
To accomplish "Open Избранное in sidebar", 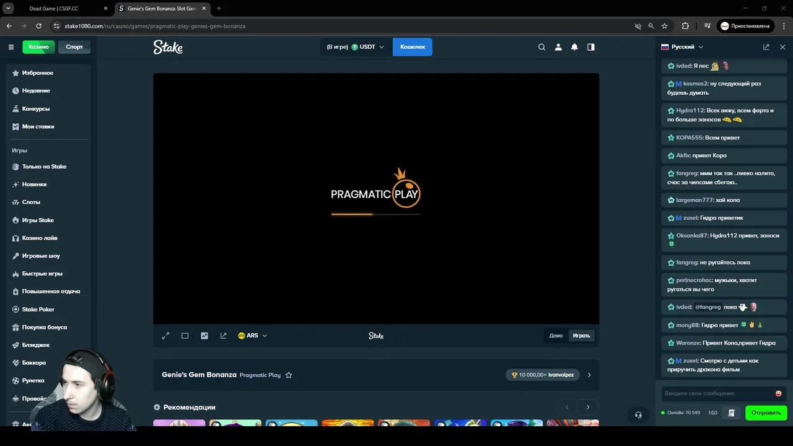I will pyautogui.click(x=48, y=73).
